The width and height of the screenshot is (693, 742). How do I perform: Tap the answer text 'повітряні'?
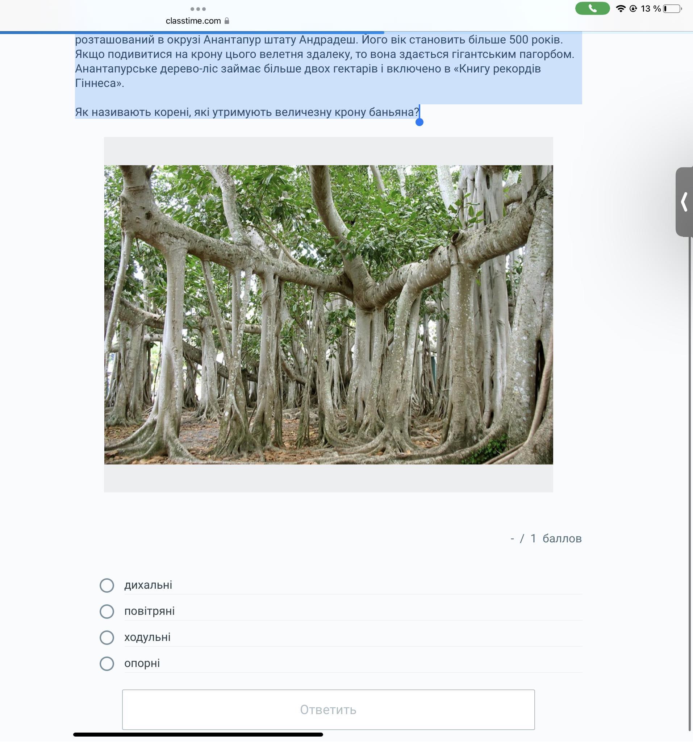pos(149,611)
